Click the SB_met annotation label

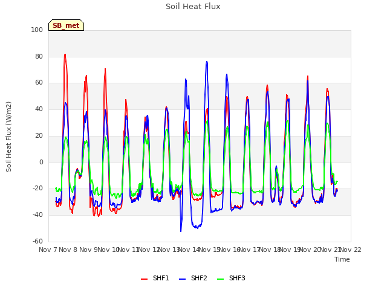click(66, 25)
